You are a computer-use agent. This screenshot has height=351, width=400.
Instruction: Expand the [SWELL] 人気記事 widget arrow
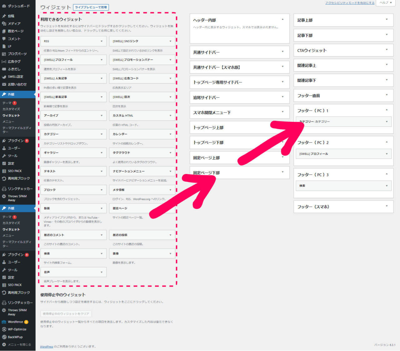[x=102, y=78]
